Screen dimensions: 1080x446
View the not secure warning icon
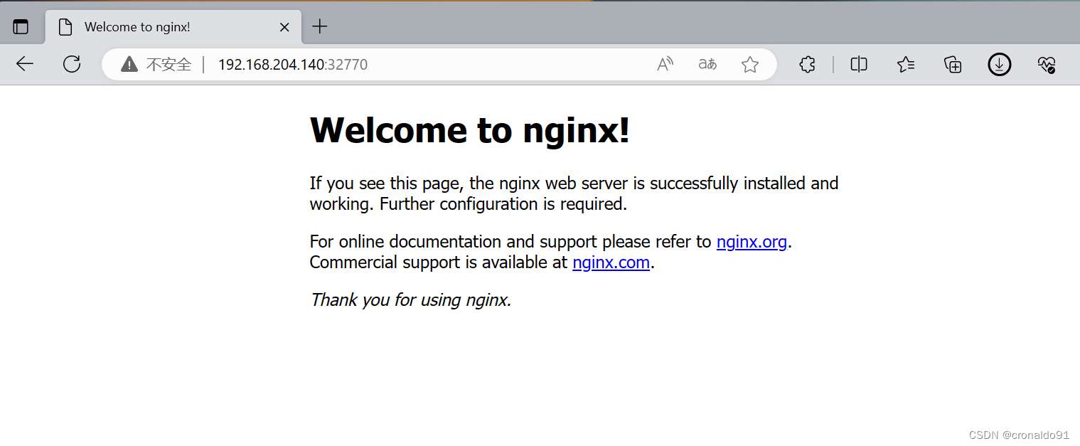(129, 65)
